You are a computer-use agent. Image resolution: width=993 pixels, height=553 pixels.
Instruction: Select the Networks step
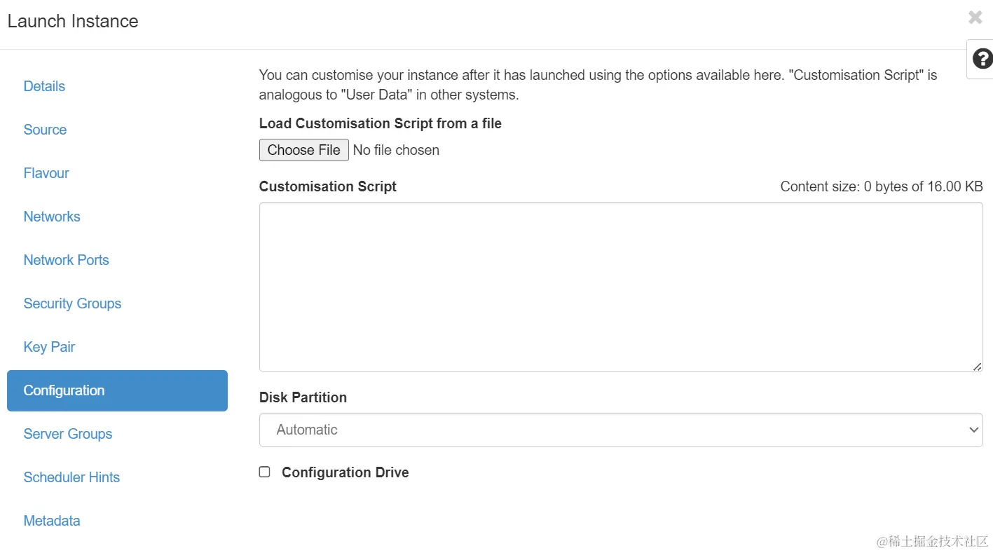tap(52, 217)
